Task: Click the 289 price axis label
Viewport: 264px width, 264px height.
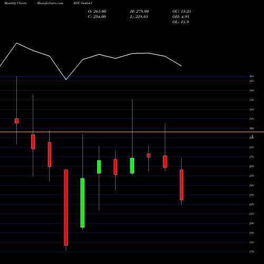Action: coord(251,147)
